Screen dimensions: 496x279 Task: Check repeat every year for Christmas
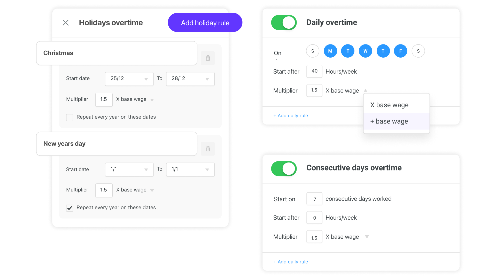pos(69,117)
